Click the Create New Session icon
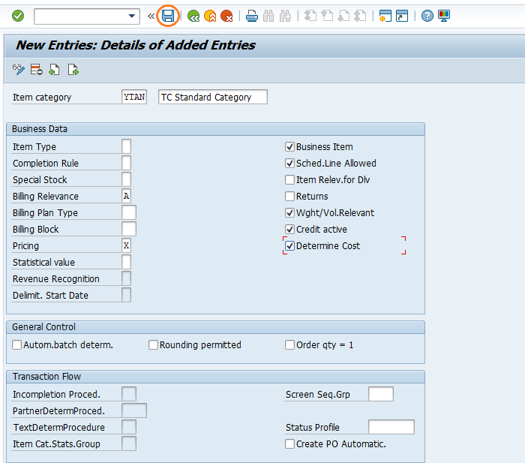Viewport: 525px width, 463px height. click(x=385, y=16)
